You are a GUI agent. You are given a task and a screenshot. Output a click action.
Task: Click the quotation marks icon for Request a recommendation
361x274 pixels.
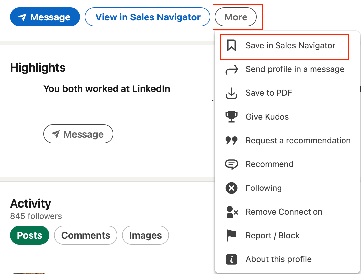point(231,140)
